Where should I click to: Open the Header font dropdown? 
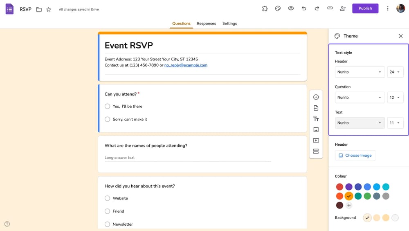pos(360,72)
